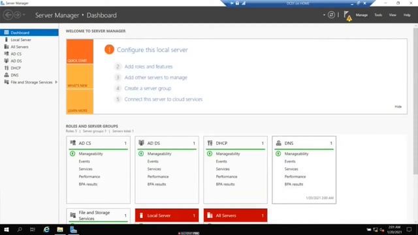Viewport: 418px width, 235px height.
Task: Click the DNS manageability green status icon
Action: click(x=278, y=154)
